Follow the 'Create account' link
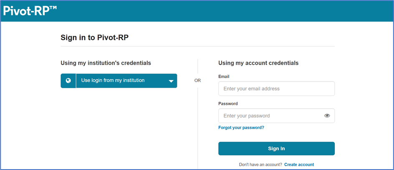 [299, 165]
